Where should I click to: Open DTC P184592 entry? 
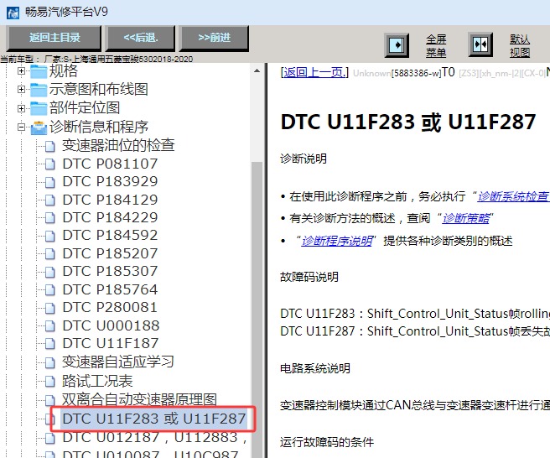pyautogui.click(x=110, y=235)
